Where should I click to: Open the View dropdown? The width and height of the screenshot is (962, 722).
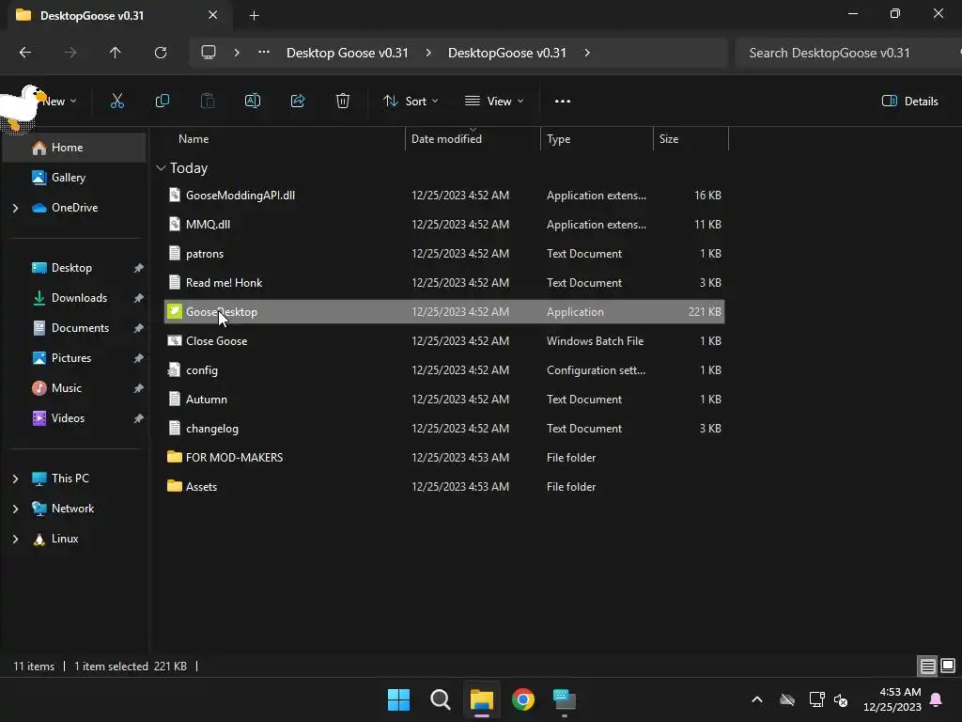coord(494,102)
